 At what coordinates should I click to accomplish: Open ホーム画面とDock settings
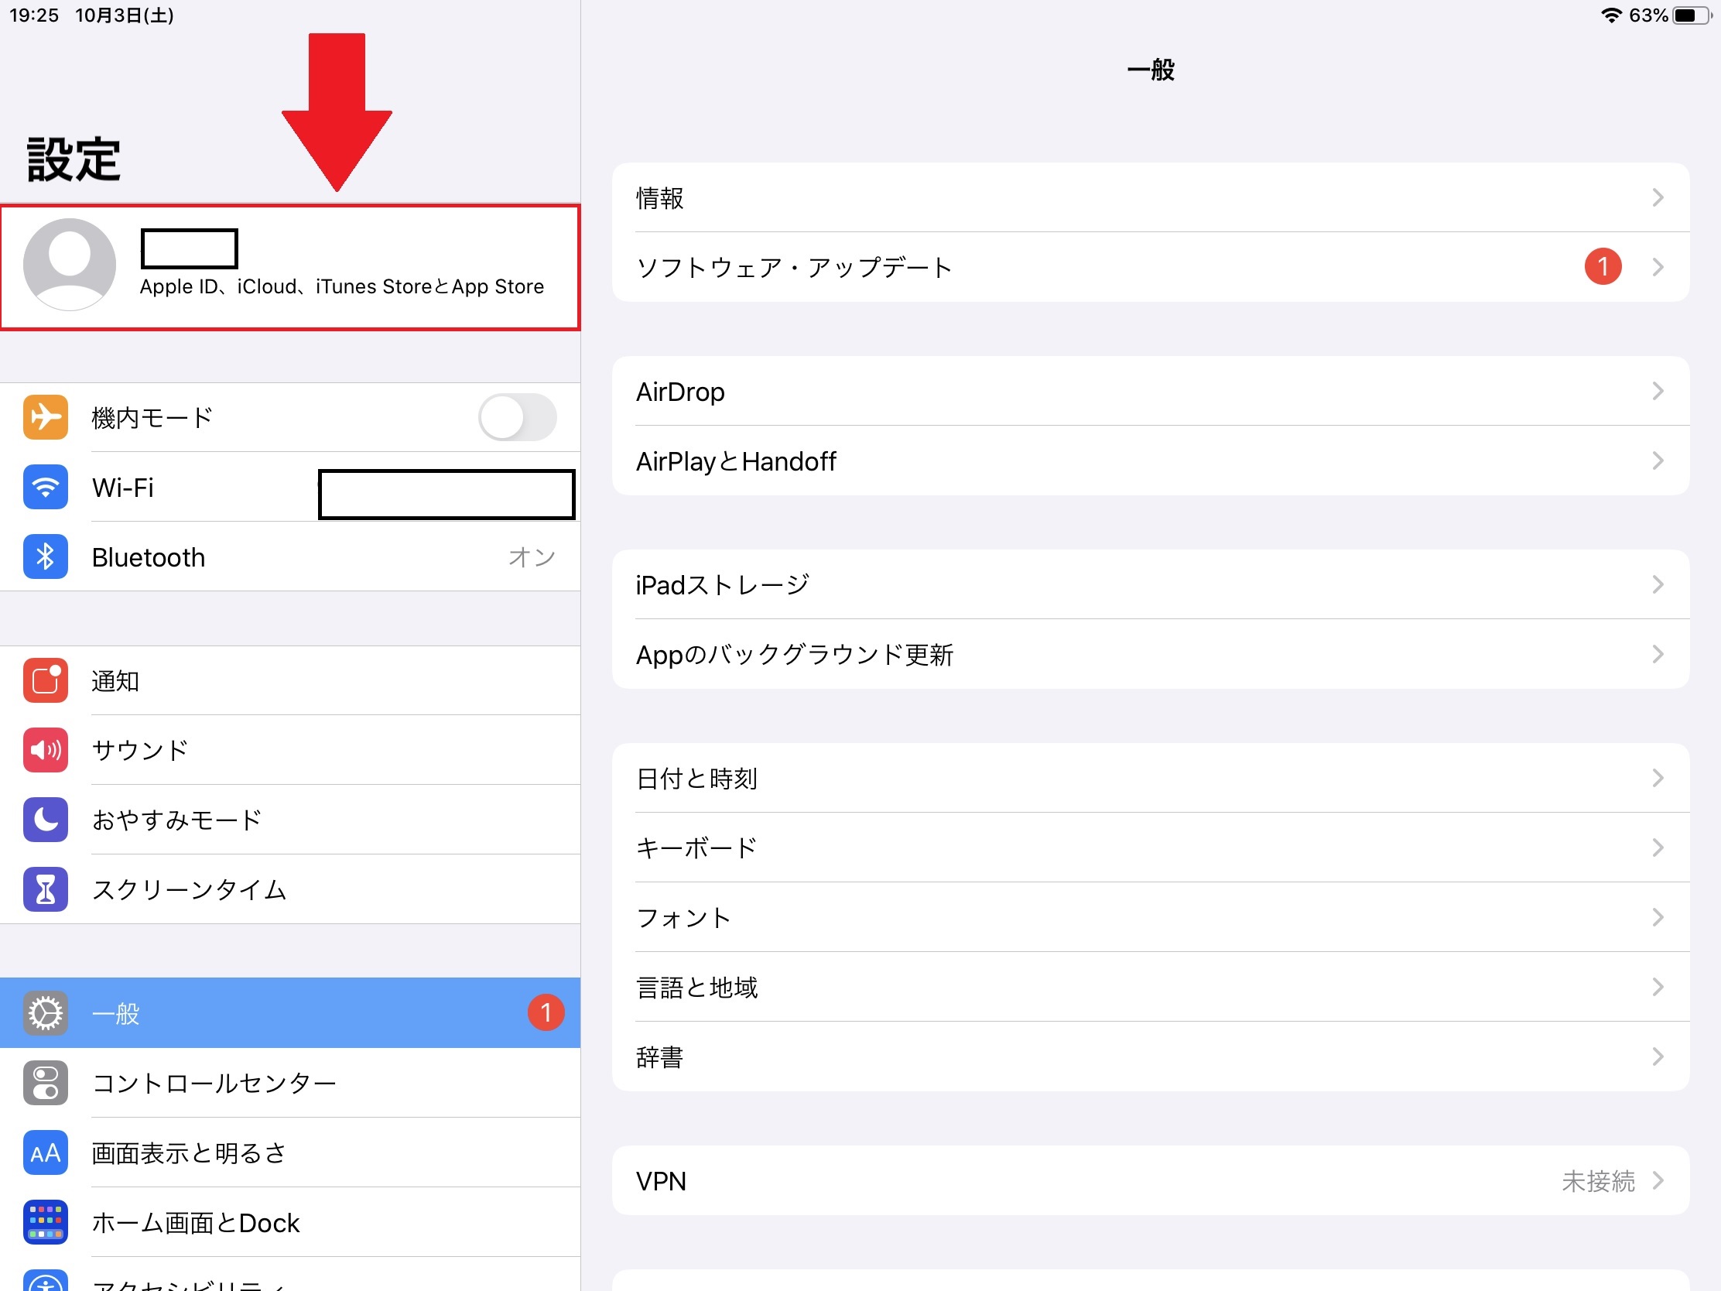[290, 1222]
